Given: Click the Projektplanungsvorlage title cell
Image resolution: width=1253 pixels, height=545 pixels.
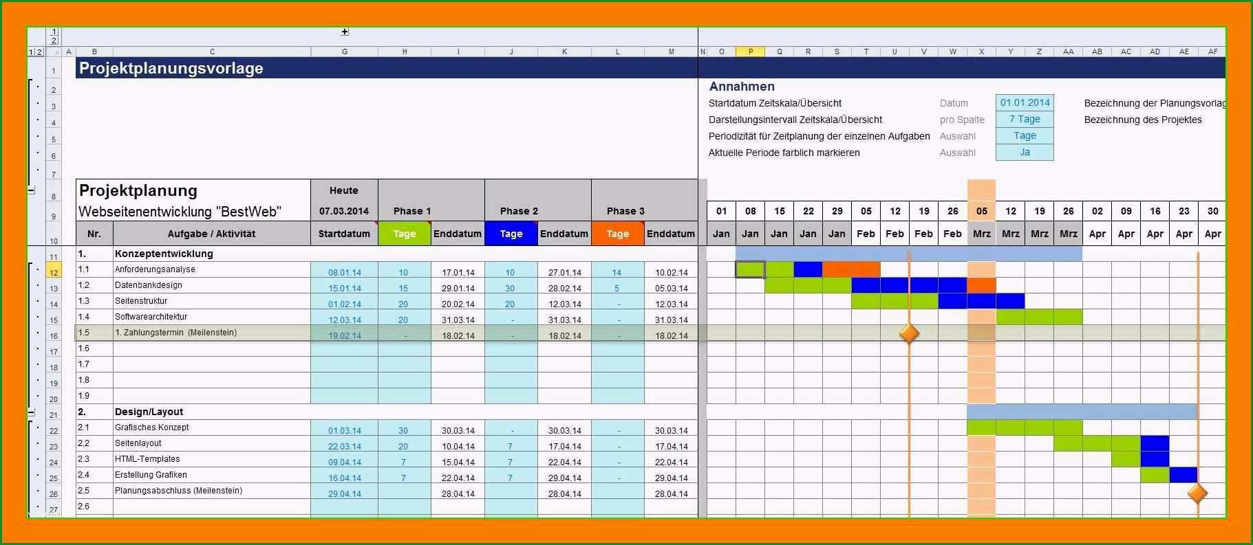Looking at the screenshot, I should click(x=386, y=68).
